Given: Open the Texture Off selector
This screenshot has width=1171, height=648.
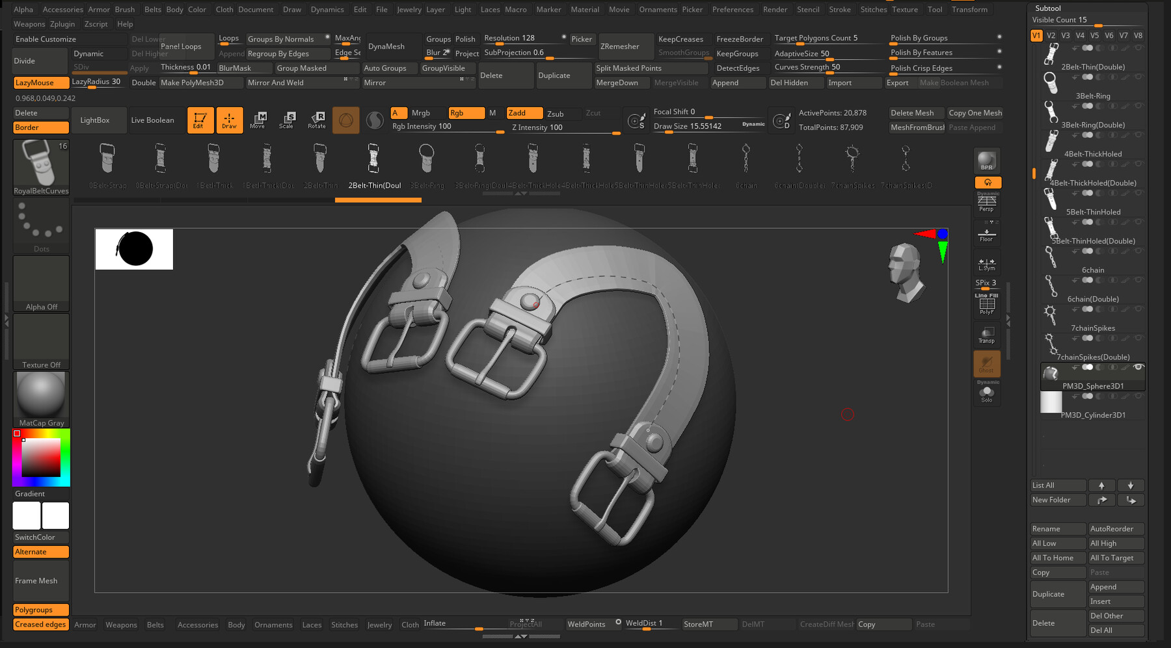Looking at the screenshot, I should pyautogui.click(x=41, y=341).
